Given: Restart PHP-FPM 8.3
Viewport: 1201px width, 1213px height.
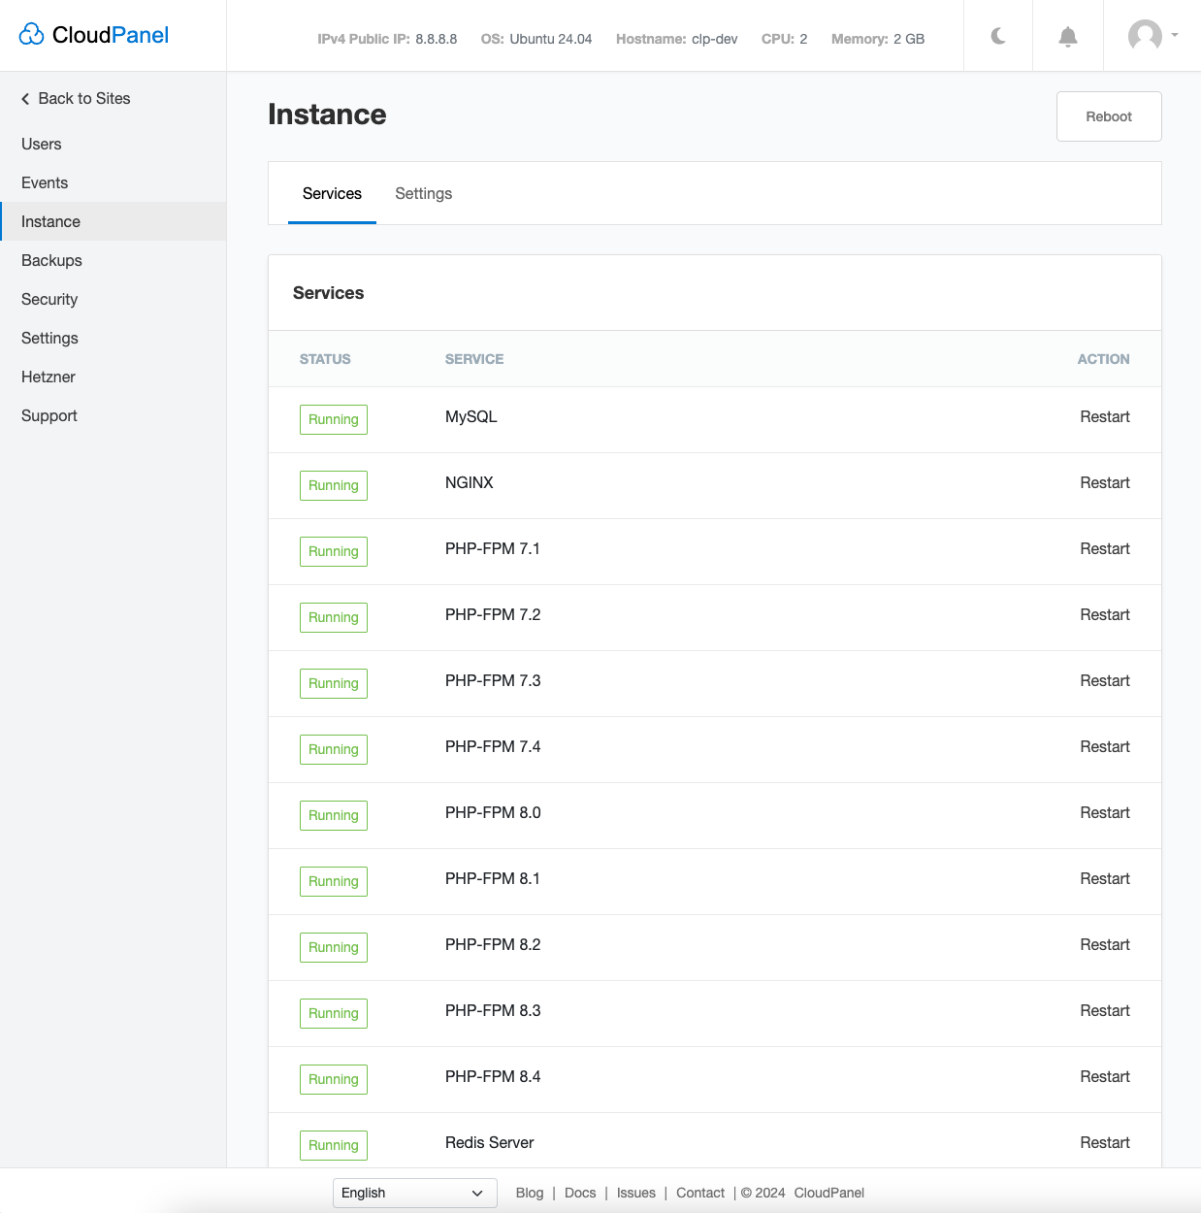Looking at the screenshot, I should [x=1104, y=1010].
